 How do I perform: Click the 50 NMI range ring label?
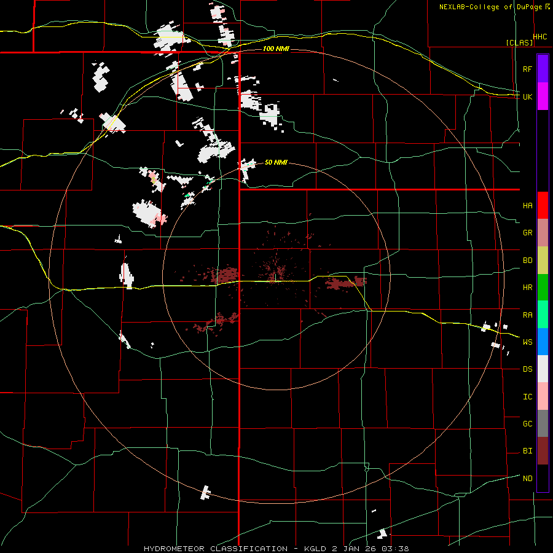(x=276, y=163)
